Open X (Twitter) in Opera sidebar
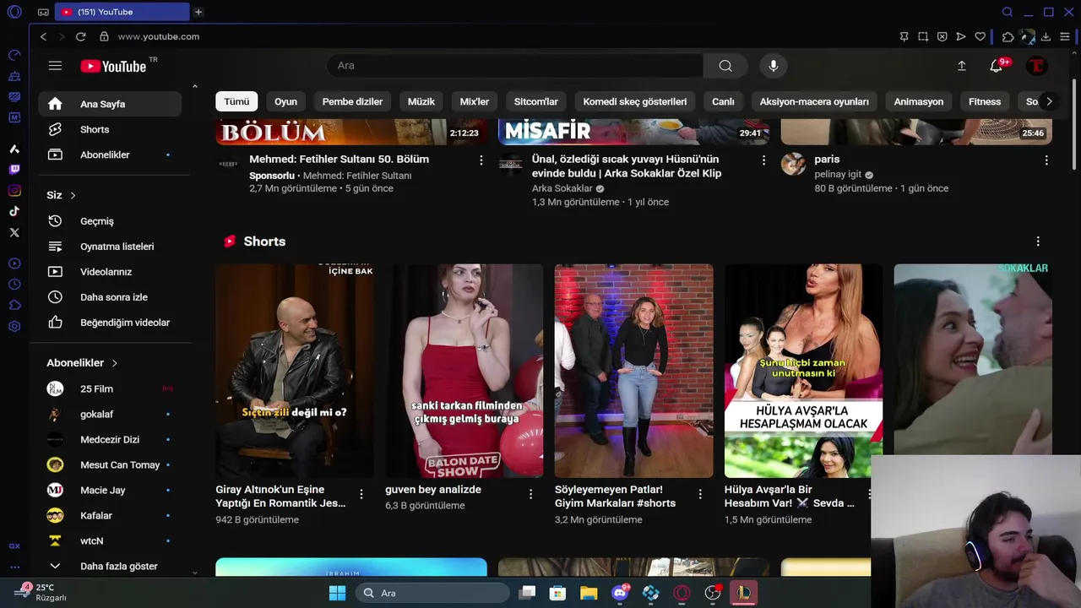Image resolution: width=1081 pixels, height=608 pixels. click(x=14, y=232)
